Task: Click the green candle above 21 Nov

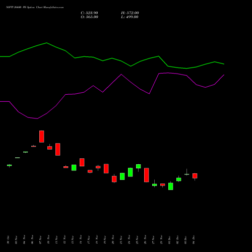Action: point(122,176)
